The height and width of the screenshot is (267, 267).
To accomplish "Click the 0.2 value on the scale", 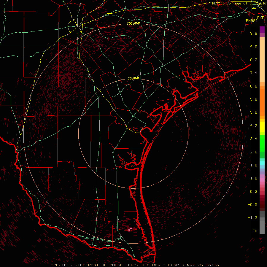I will [254, 192].
